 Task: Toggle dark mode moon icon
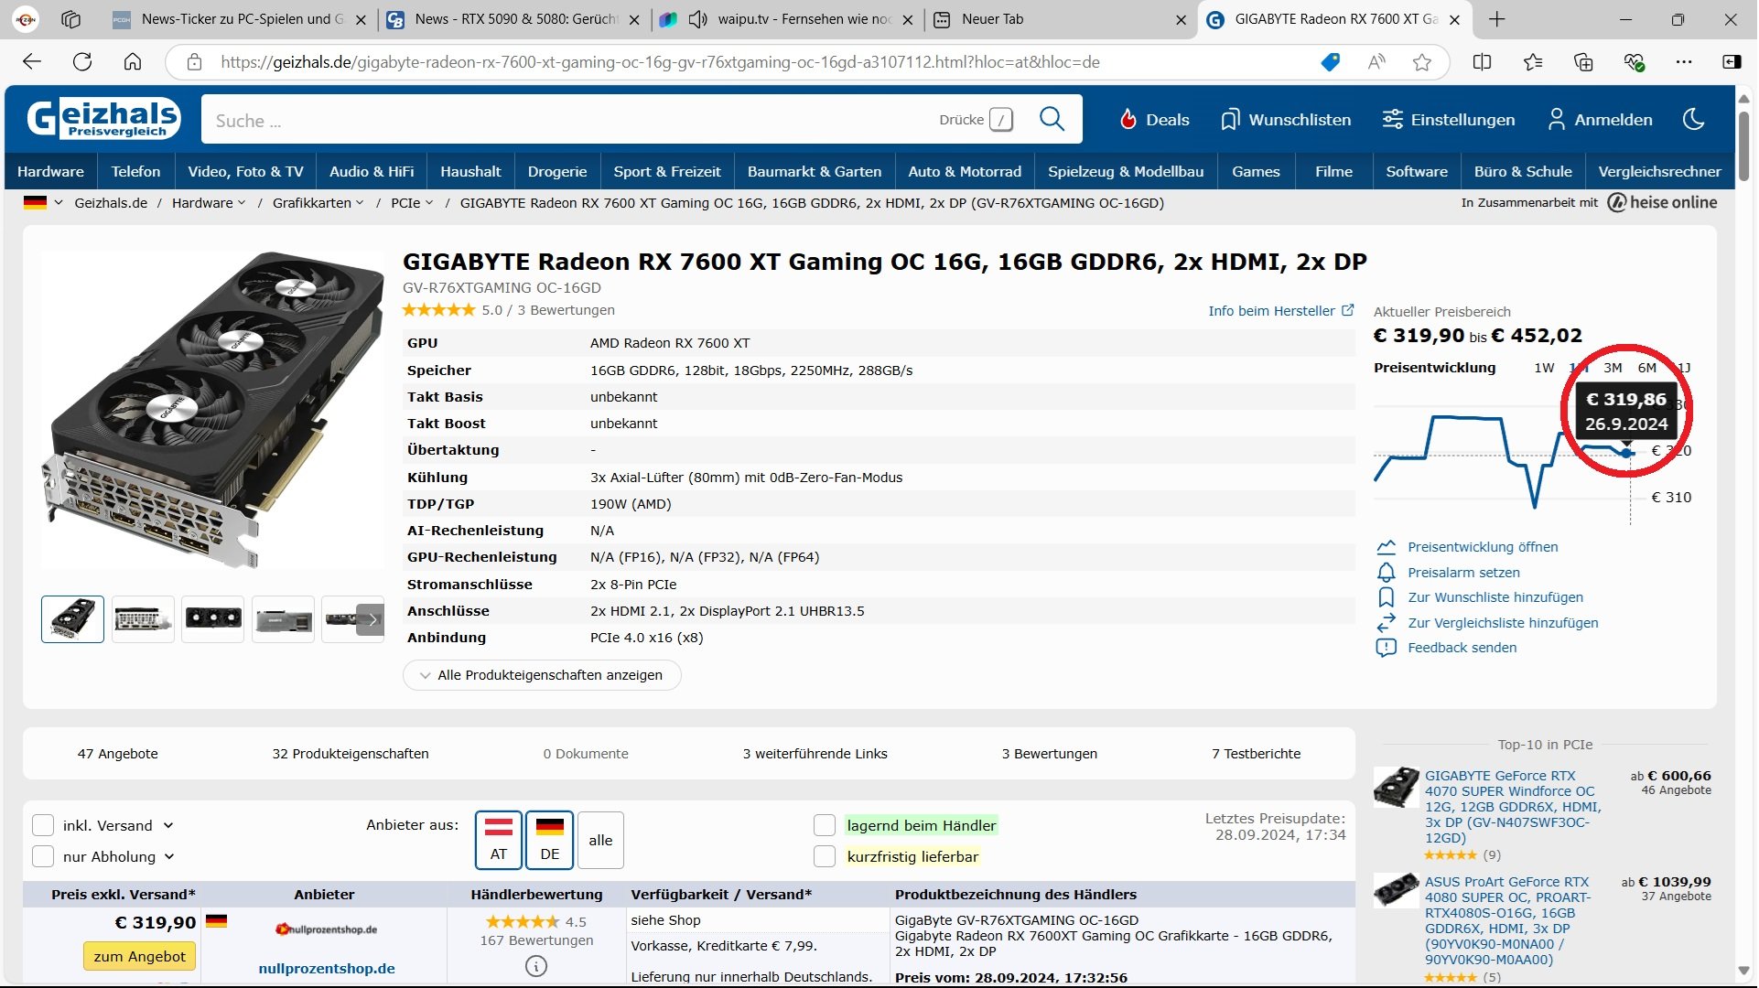[x=1693, y=119]
